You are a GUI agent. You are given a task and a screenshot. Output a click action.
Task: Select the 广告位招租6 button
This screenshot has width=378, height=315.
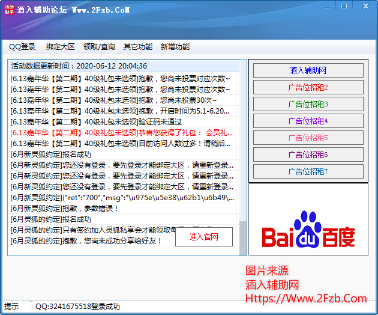point(308,155)
